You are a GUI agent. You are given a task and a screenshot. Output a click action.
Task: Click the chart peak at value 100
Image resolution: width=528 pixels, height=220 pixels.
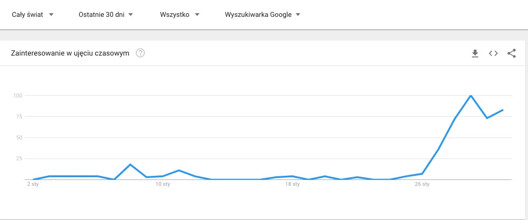pyautogui.click(x=471, y=96)
